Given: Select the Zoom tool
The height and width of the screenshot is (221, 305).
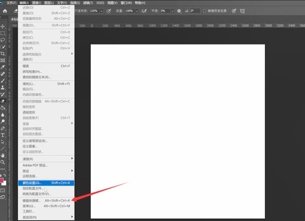Looking at the screenshot, I should point(3,162).
